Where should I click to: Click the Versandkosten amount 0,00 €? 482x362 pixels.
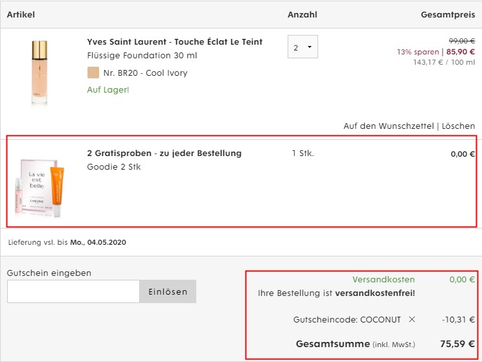462,279
